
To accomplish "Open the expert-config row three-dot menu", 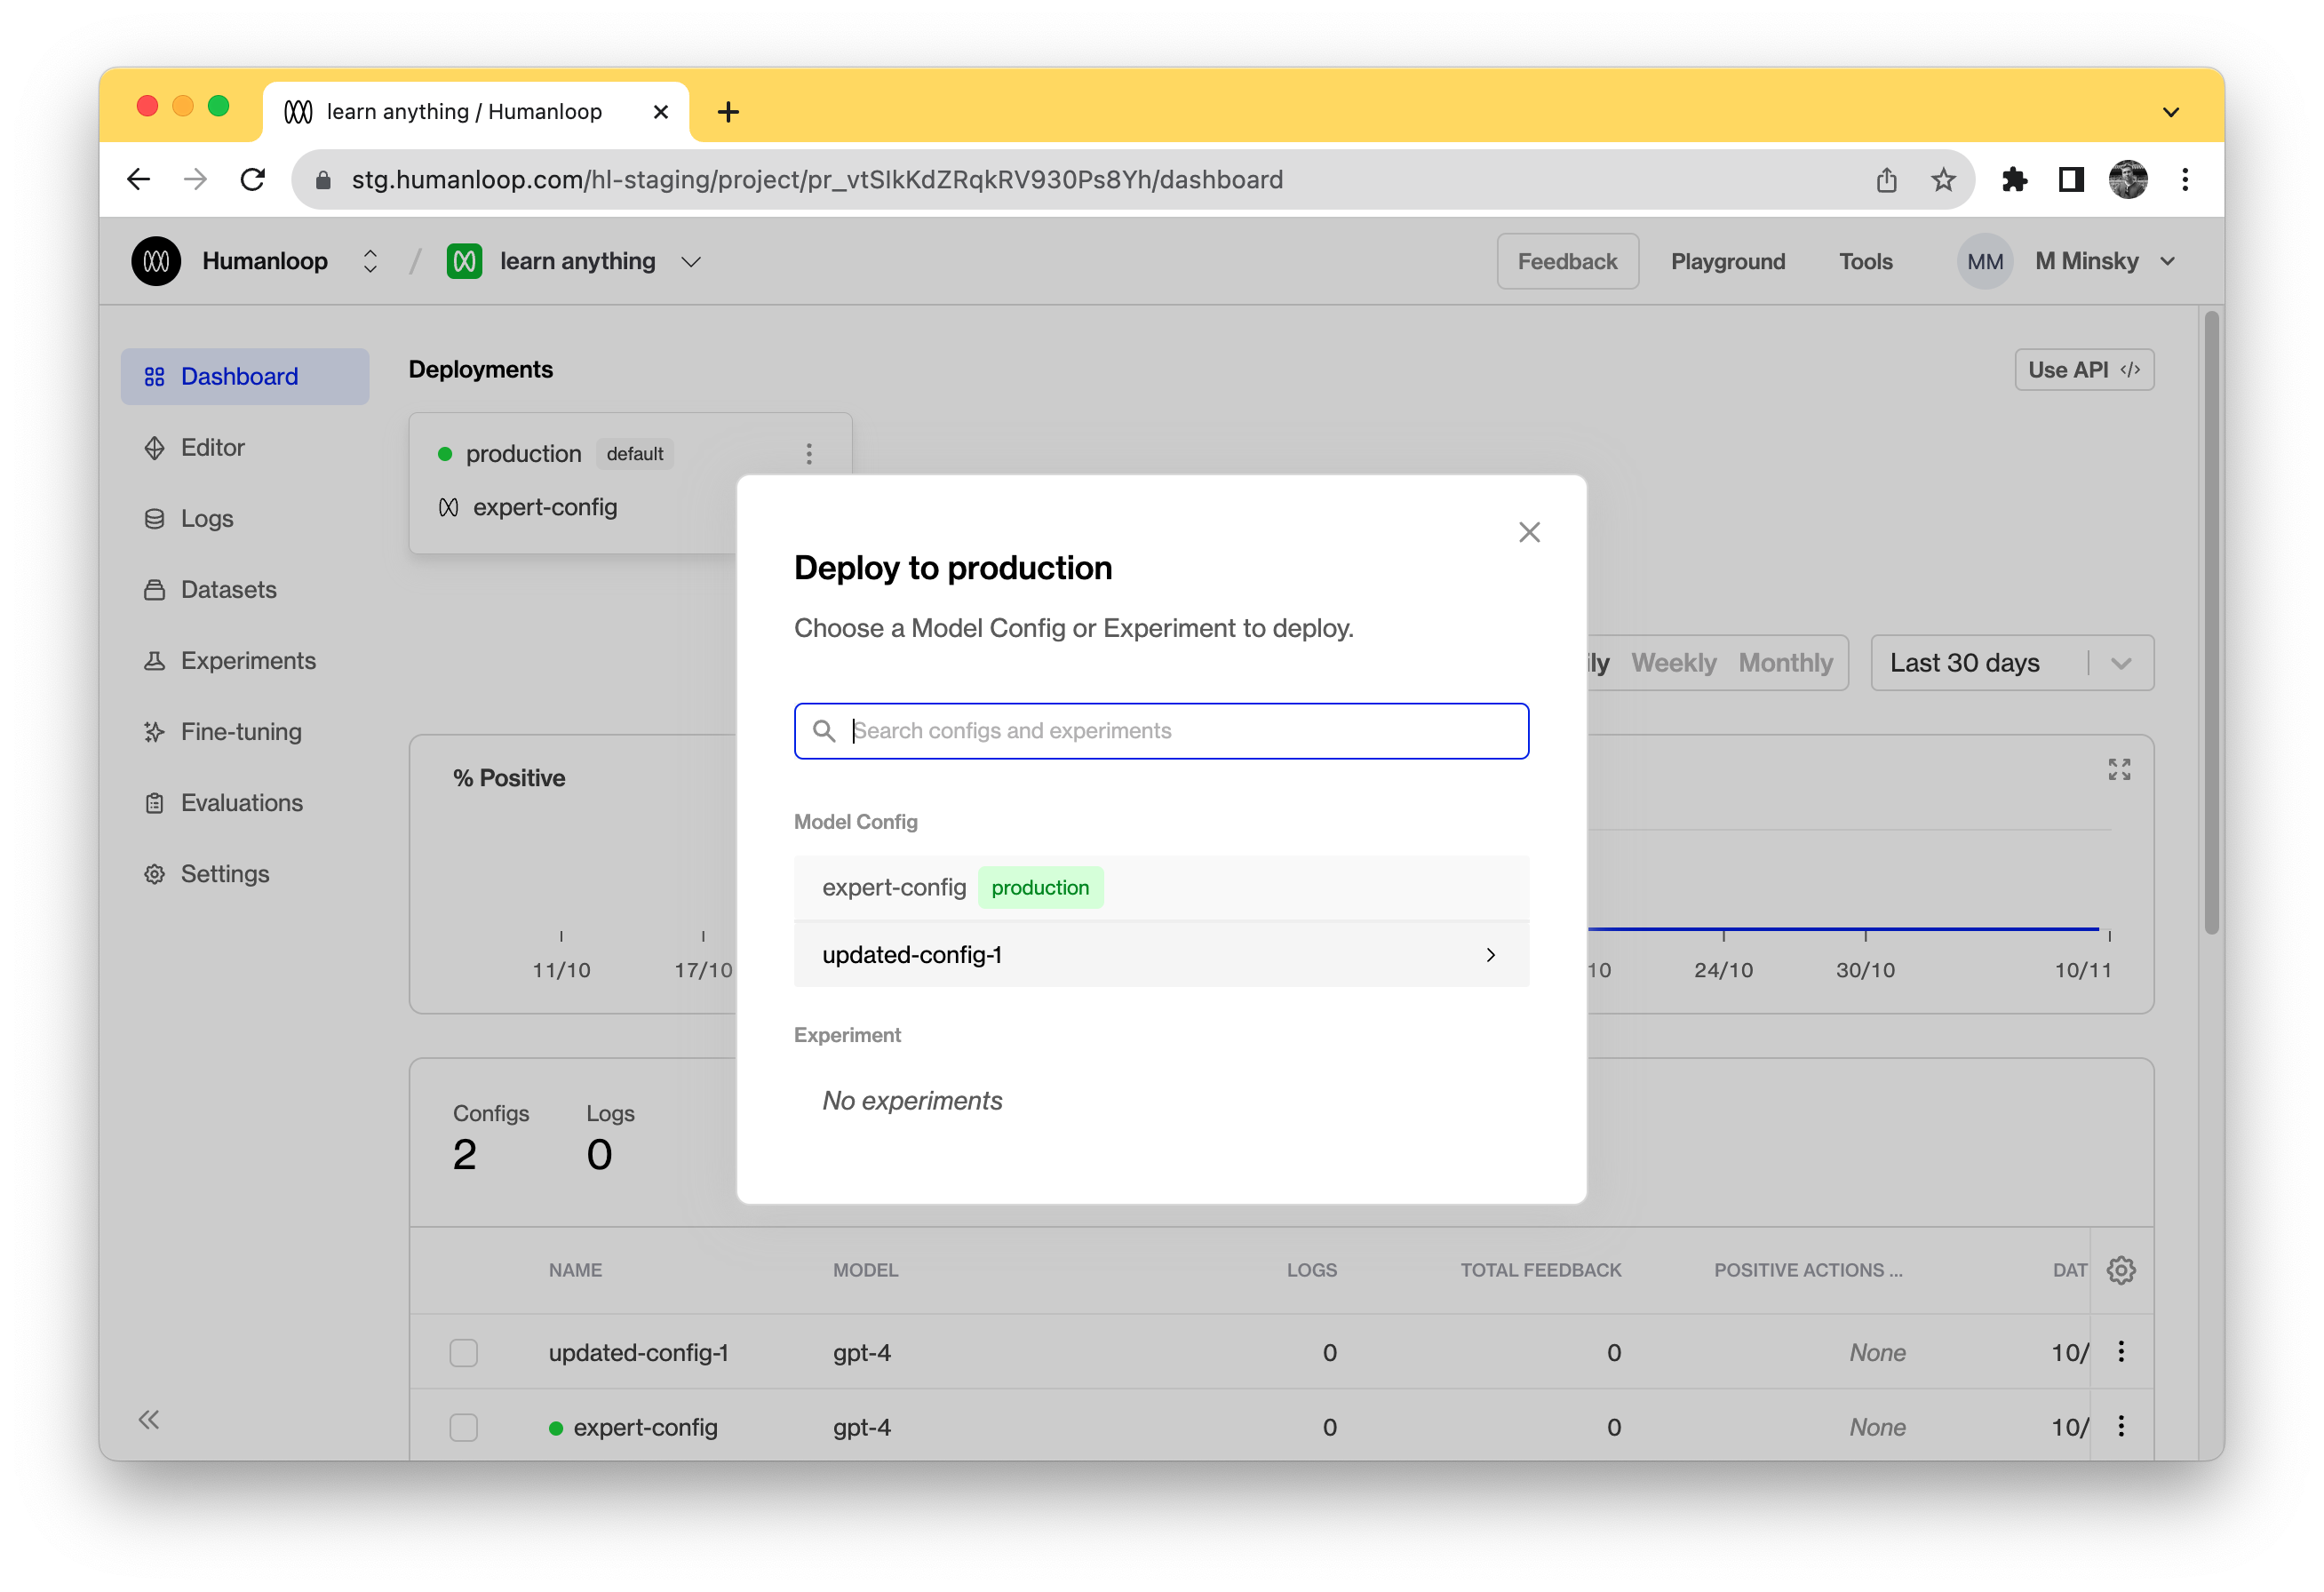I will [2121, 1426].
